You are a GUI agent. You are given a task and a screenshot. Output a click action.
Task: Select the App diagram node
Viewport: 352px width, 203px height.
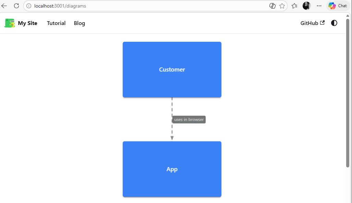pyautogui.click(x=172, y=169)
